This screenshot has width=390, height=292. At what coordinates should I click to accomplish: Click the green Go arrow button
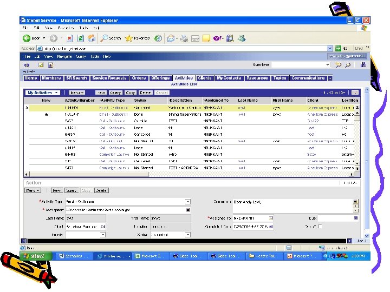click(338, 48)
